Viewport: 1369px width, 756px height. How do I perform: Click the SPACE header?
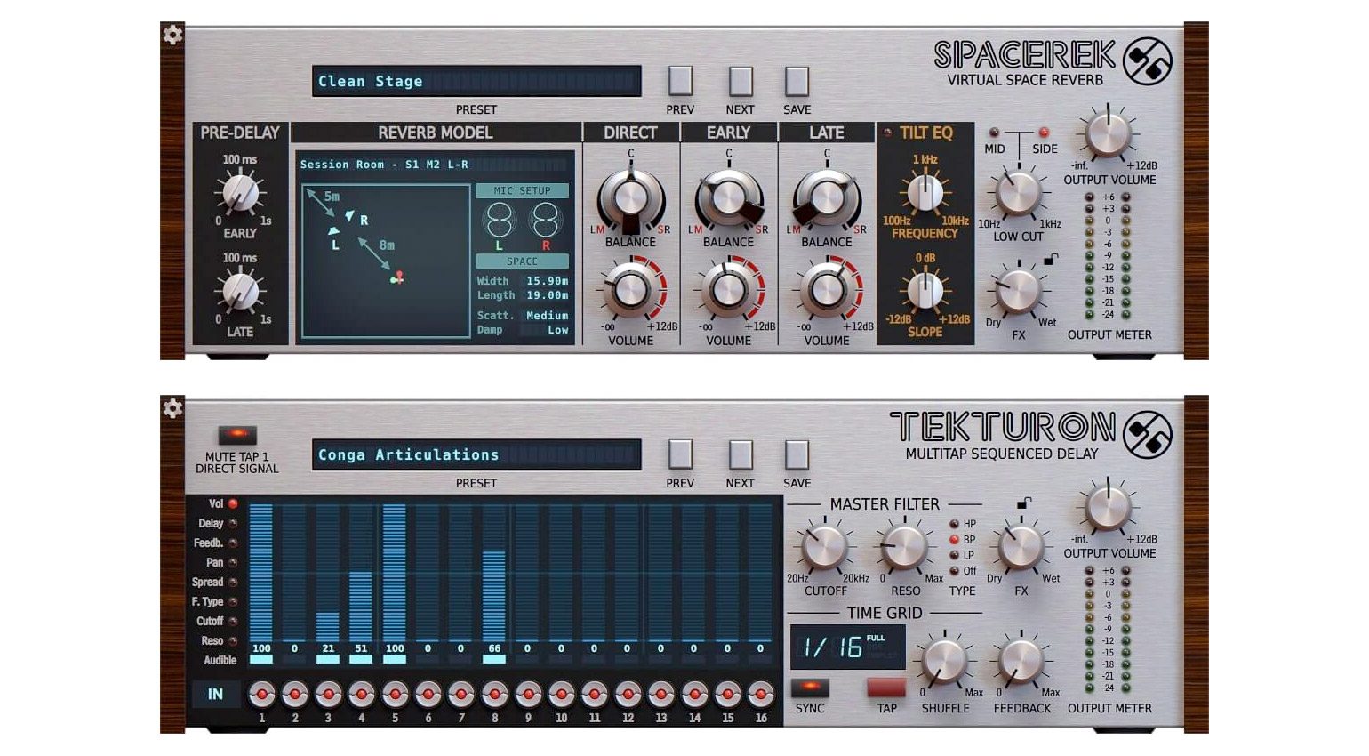tap(523, 261)
